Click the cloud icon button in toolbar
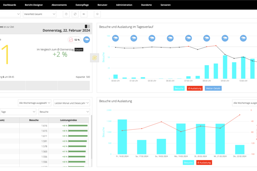This screenshot has height=171, width=257. (x=97, y=14)
